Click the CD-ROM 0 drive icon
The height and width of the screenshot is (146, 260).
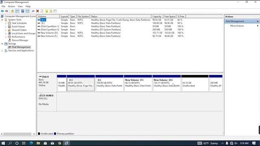point(40,95)
